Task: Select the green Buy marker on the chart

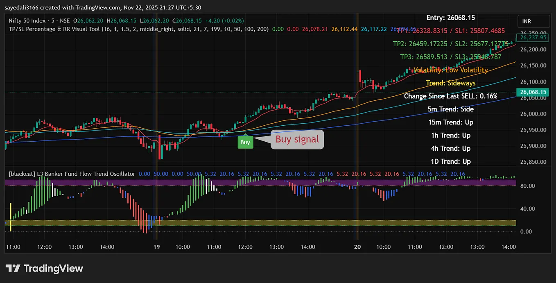Action: click(x=245, y=142)
